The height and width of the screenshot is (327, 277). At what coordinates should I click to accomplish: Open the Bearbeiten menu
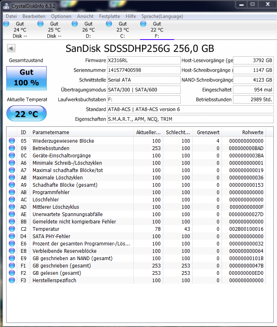pyautogui.click(x=34, y=16)
